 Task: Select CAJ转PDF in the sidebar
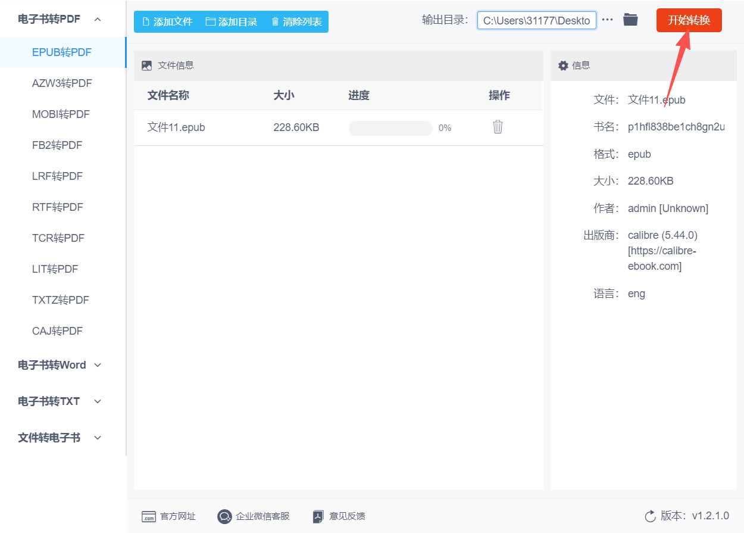(x=63, y=331)
